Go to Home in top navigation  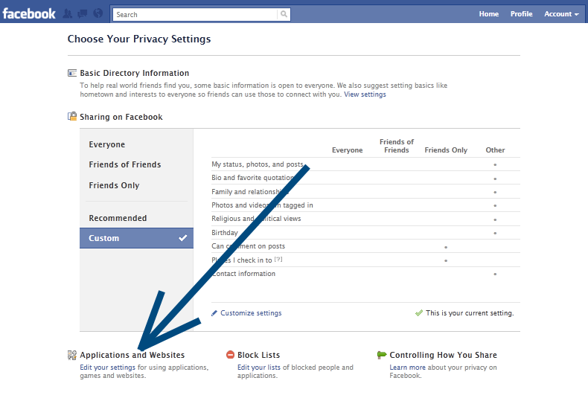[489, 14]
